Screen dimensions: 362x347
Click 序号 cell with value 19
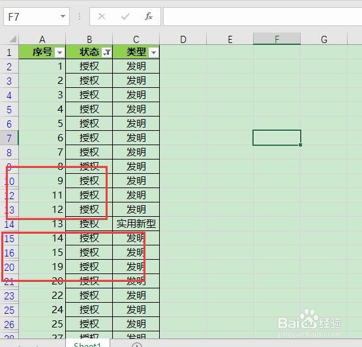42,267
